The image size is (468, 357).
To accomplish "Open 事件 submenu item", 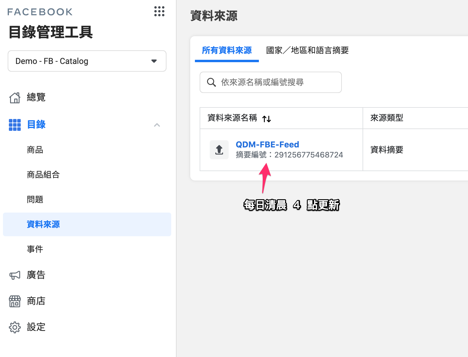I will pyautogui.click(x=35, y=249).
